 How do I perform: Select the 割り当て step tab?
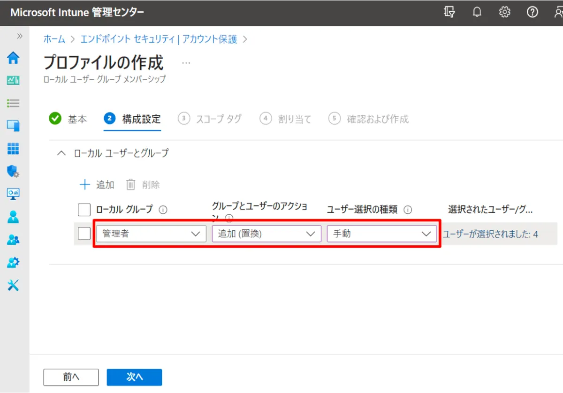tap(286, 119)
